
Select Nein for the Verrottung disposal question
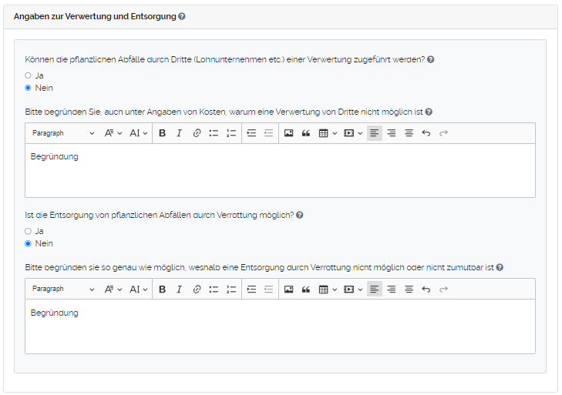click(x=29, y=243)
